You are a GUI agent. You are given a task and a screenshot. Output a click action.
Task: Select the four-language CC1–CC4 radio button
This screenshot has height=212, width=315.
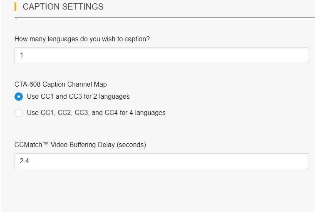tap(19, 113)
